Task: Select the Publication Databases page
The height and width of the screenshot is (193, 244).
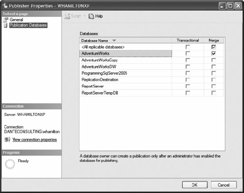Action: coord(28,25)
